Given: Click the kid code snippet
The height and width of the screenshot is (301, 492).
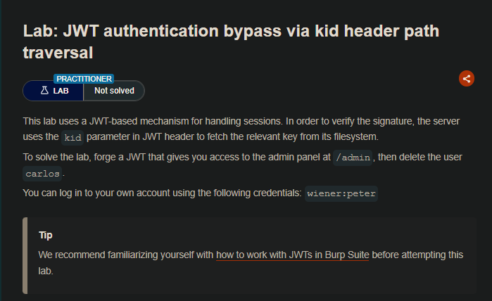Looking at the screenshot, I should [x=72, y=137].
